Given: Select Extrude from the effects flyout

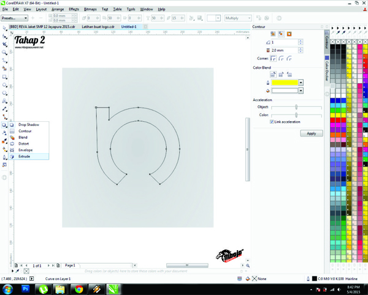Looking at the screenshot, I should point(25,157).
